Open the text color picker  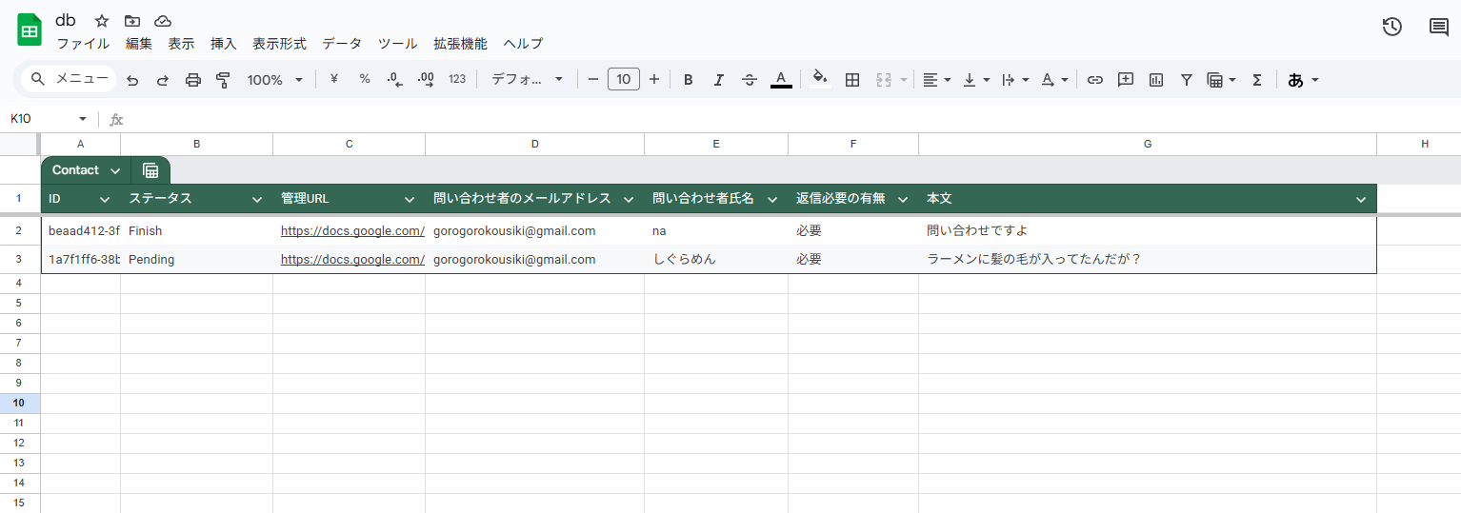tap(781, 80)
